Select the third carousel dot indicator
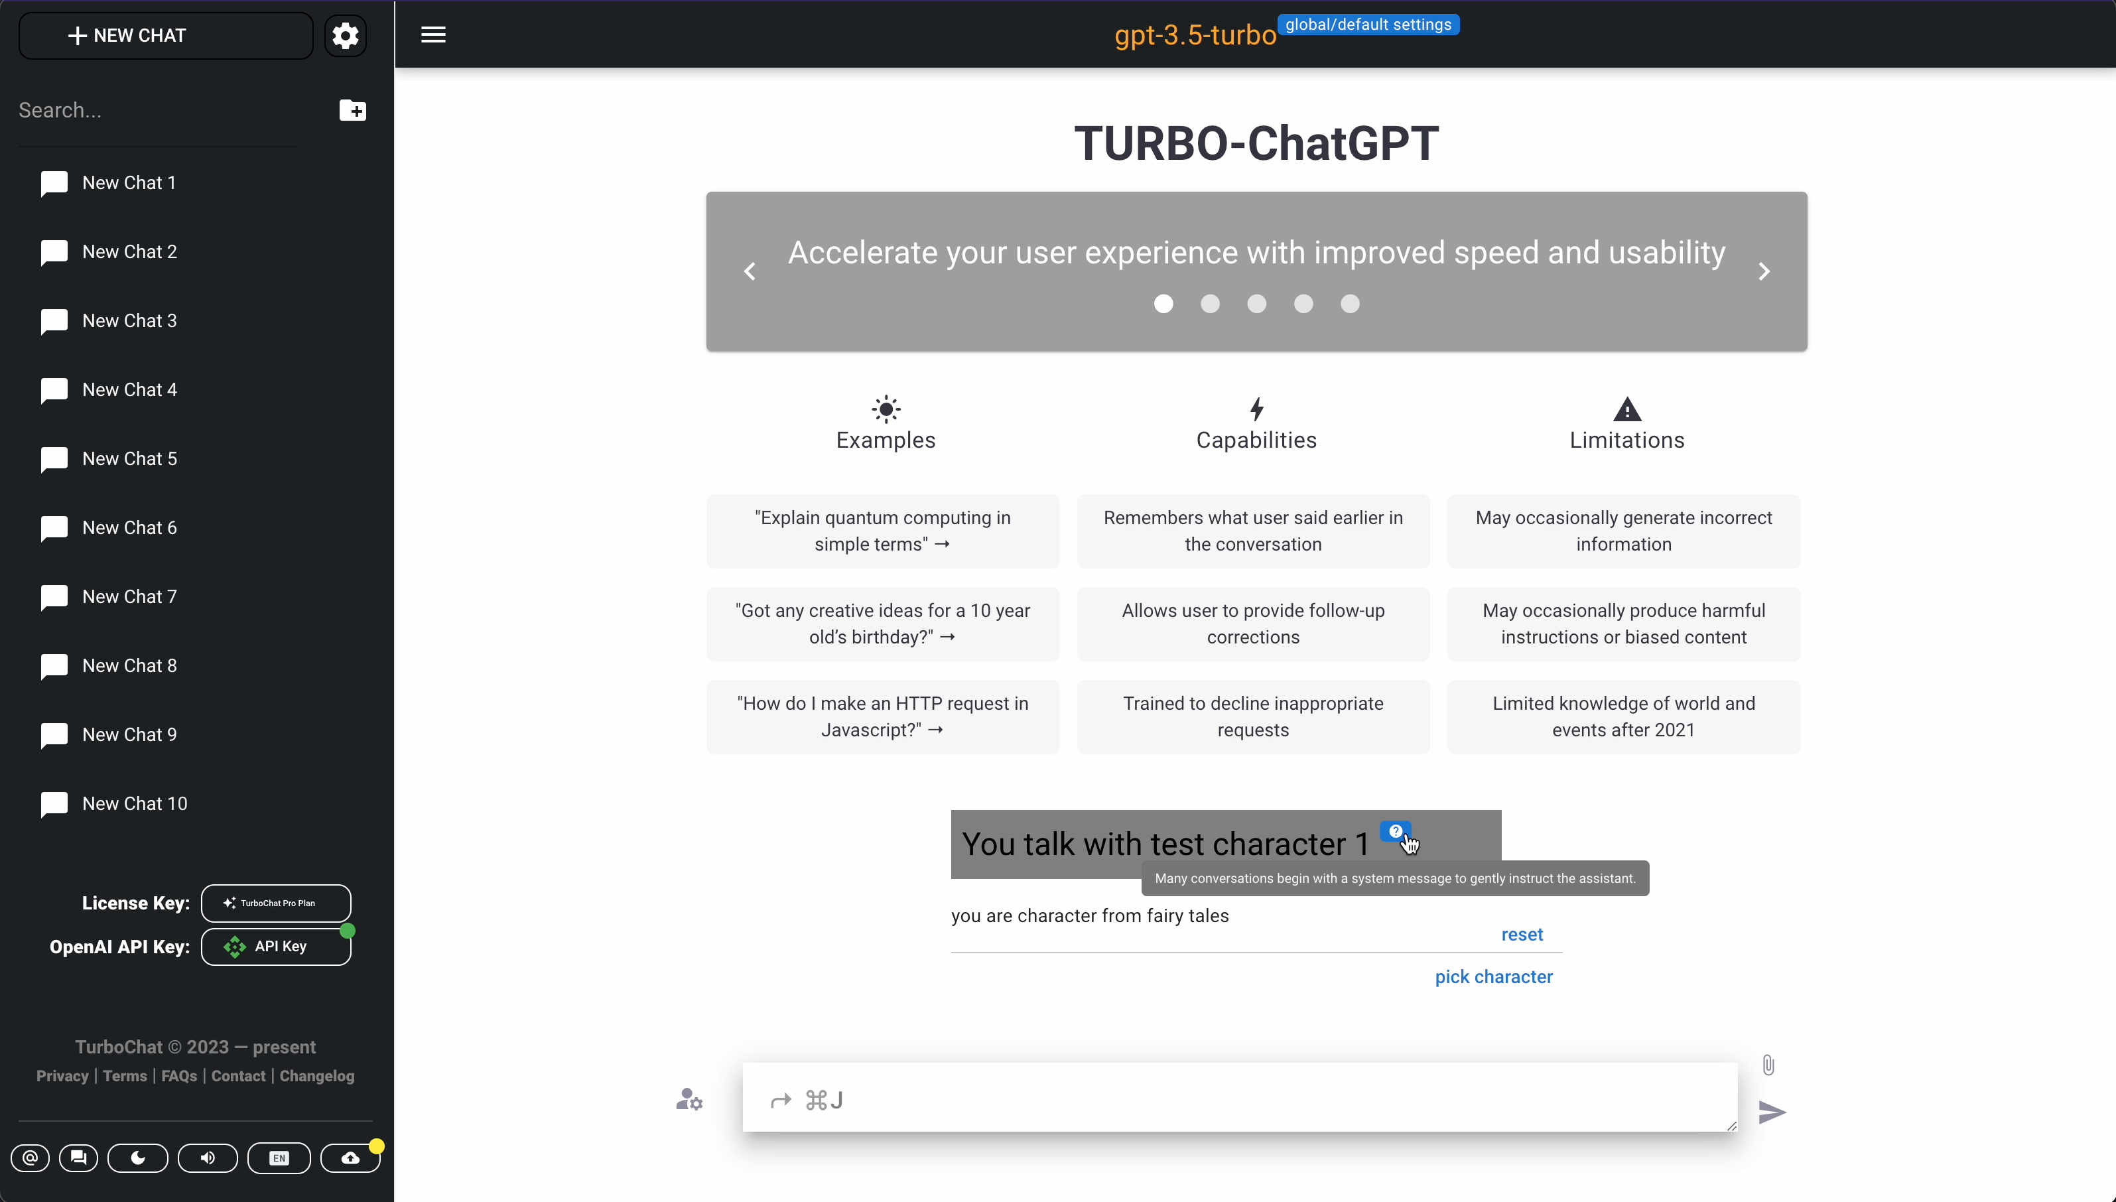Screen dimensions: 2116x1202 coord(1256,304)
